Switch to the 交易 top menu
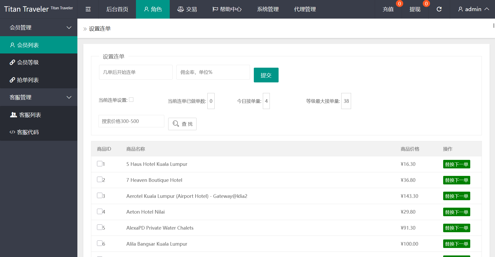This screenshot has width=495, height=257. [x=187, y=9]
